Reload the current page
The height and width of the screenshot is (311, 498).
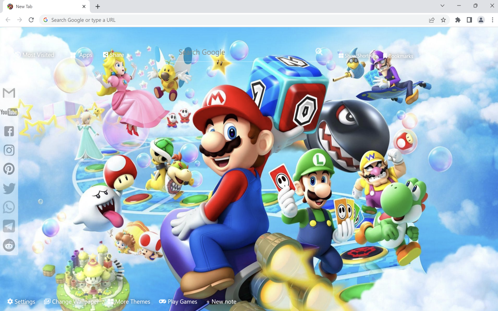pos(31,20)
